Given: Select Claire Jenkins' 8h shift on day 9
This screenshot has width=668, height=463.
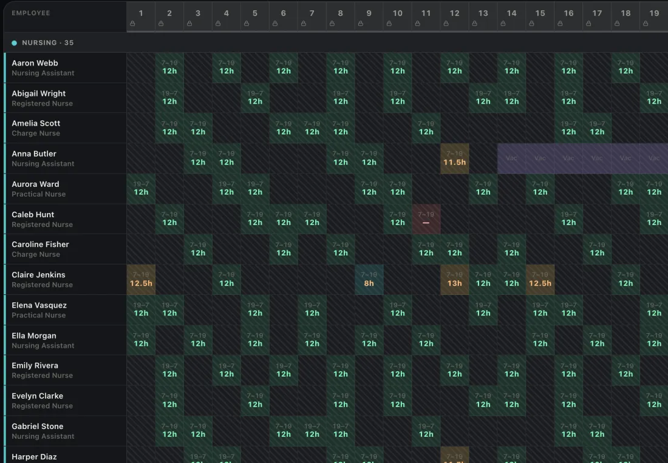Looking at the screenshot, I should [x=369, y=280].
